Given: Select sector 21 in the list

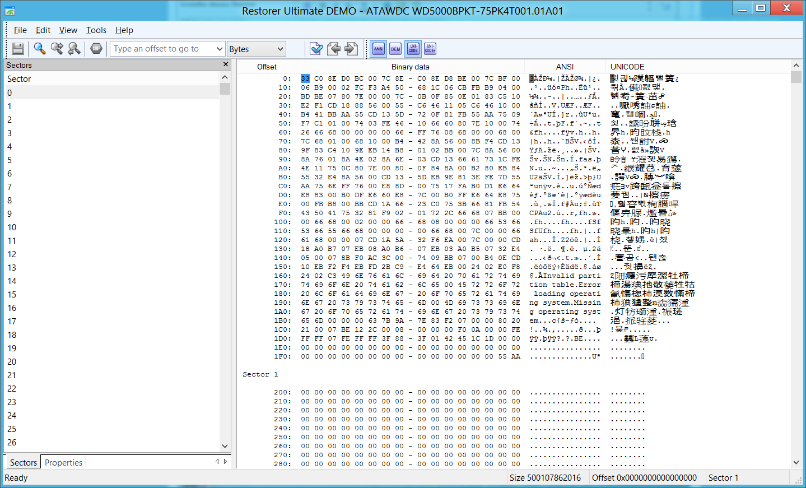Looking at the screenshot, I should point(112,375).
